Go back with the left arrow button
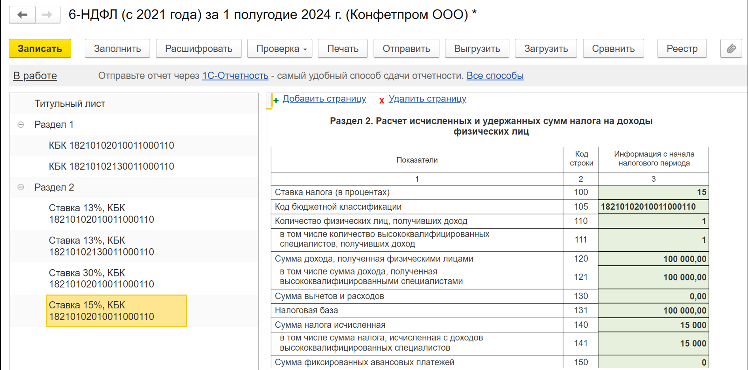Image resolution: width=748 pixels, height=370 pixels. 23,15
